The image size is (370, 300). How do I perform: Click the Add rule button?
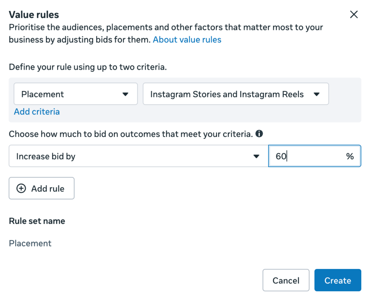(42, 188)
